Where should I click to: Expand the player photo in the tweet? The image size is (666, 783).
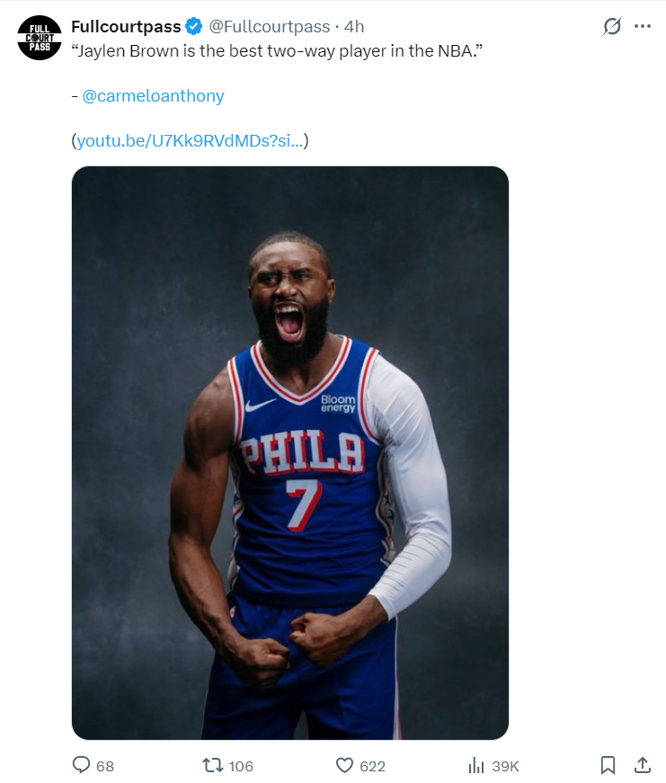coord(290,453)
